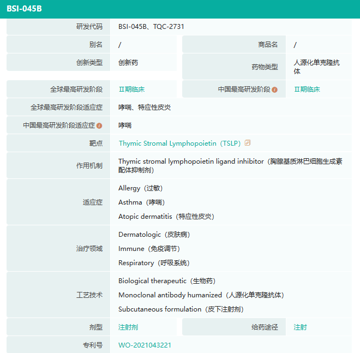This screenshot has width=360, height=353.
Task: Click the 全球最高研发阶段适应症 label
Action: pos(67,107)
